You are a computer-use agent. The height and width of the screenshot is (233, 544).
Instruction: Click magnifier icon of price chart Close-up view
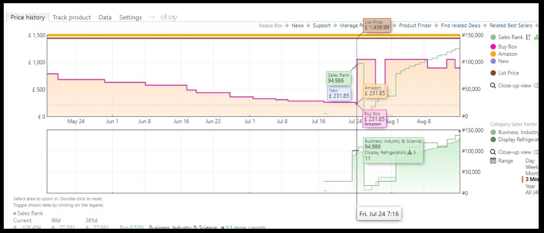(493, 86)
